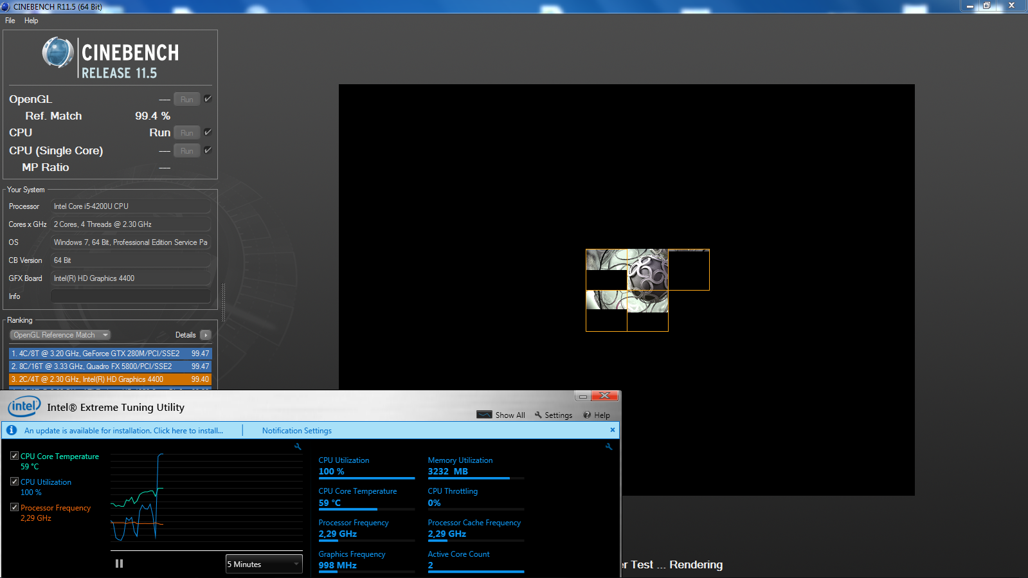The image size is (1028, 578).
Task: Pause the XTU monitoring graph
Action: (x=119, y=564)
